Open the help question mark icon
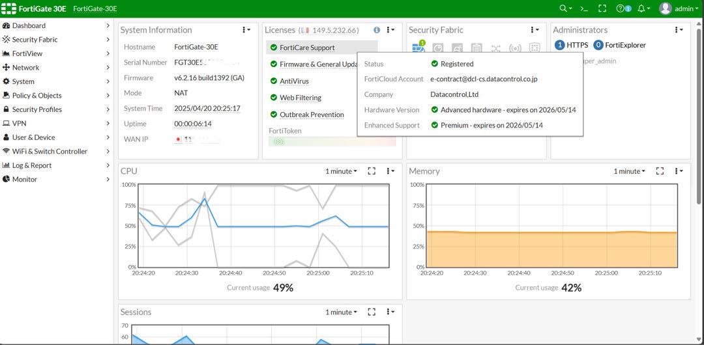704x345 pixels. [621, 8]
